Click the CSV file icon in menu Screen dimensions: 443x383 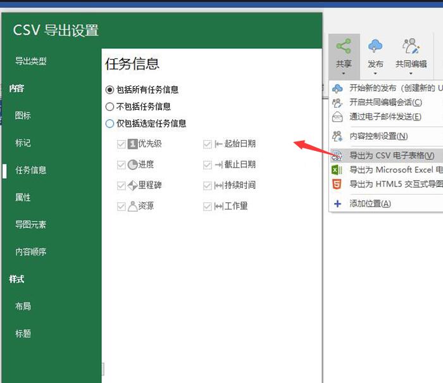pos(337,155)
